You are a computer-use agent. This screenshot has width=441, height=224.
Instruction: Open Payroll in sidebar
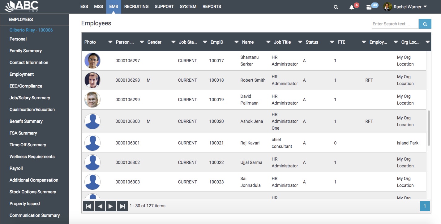pyautogui.click(x=16, y=168)
